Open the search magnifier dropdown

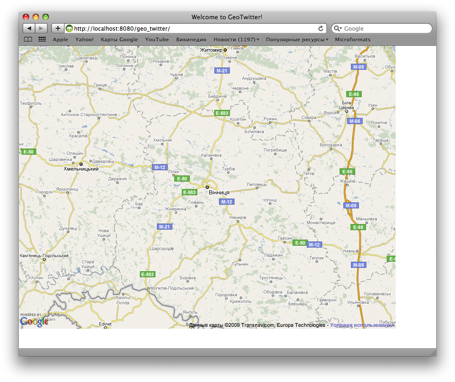(337, 28)
